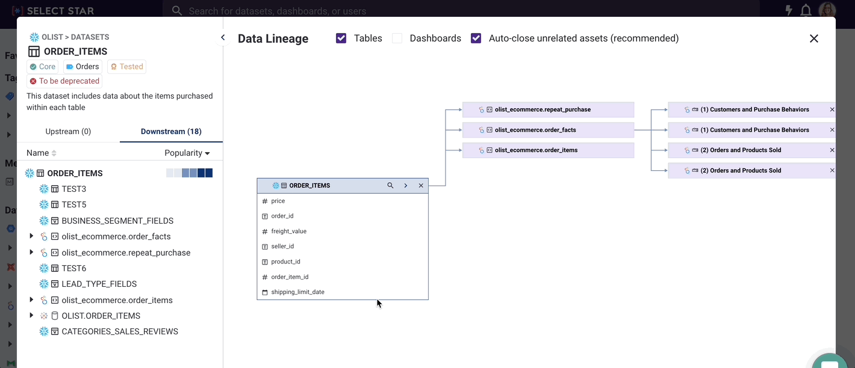Enable the Dashboards checkbox
Screen dimensions: 855x368
[397, 38]
